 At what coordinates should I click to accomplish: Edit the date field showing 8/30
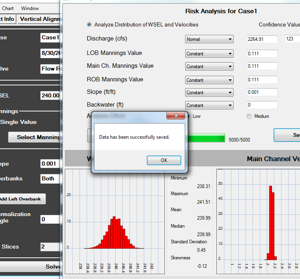point(50,53)
